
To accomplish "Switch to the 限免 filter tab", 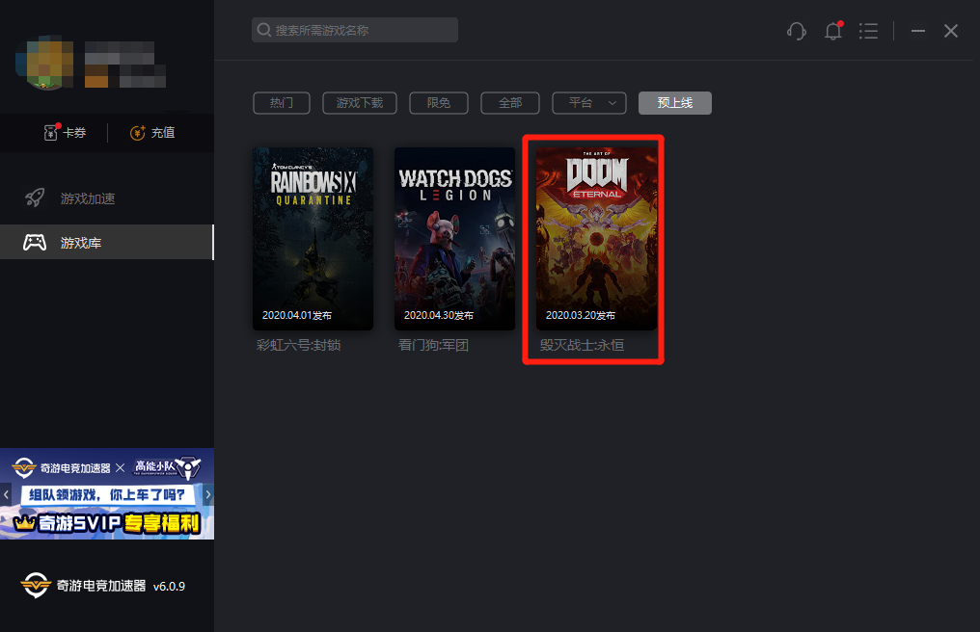I will pos(439,103).
